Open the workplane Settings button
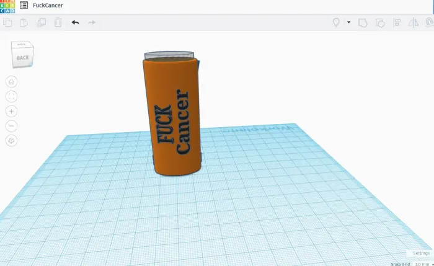This screenshot has height=266, width=434. click(x=421, y=253)
